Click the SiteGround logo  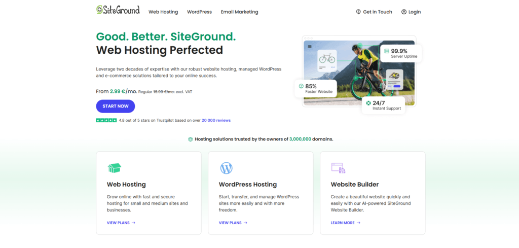pos(118,10)
